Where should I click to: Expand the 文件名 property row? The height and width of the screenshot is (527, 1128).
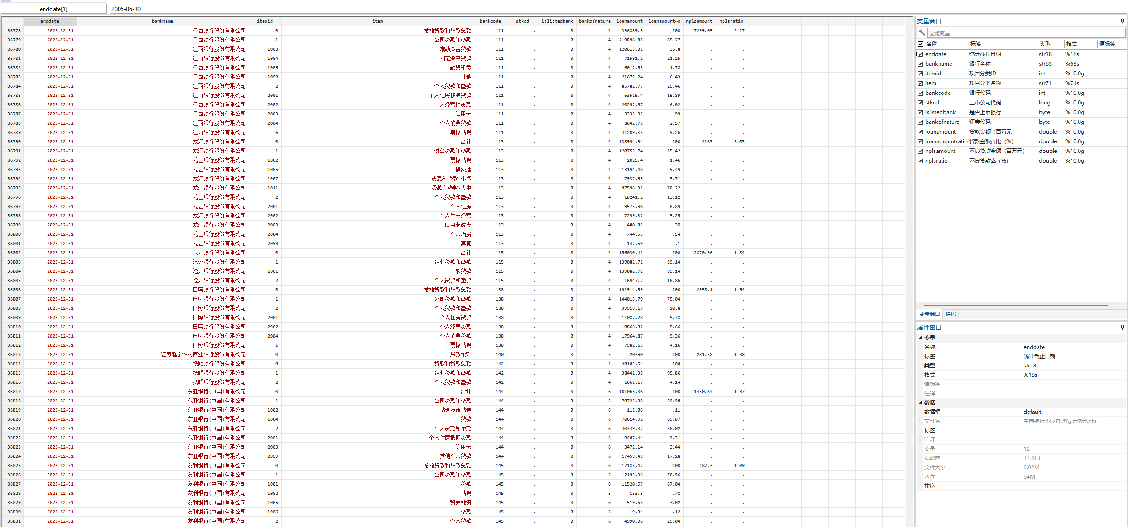pos(920,421)
